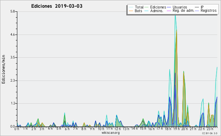Click the '22 h' x-axis label
The image size is (221, 136).
(201, 129)
